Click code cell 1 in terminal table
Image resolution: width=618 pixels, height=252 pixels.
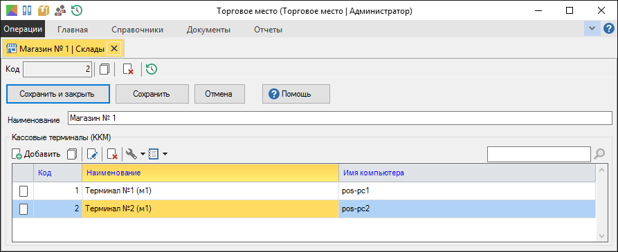pyautogui.click(x=58, y=191)
